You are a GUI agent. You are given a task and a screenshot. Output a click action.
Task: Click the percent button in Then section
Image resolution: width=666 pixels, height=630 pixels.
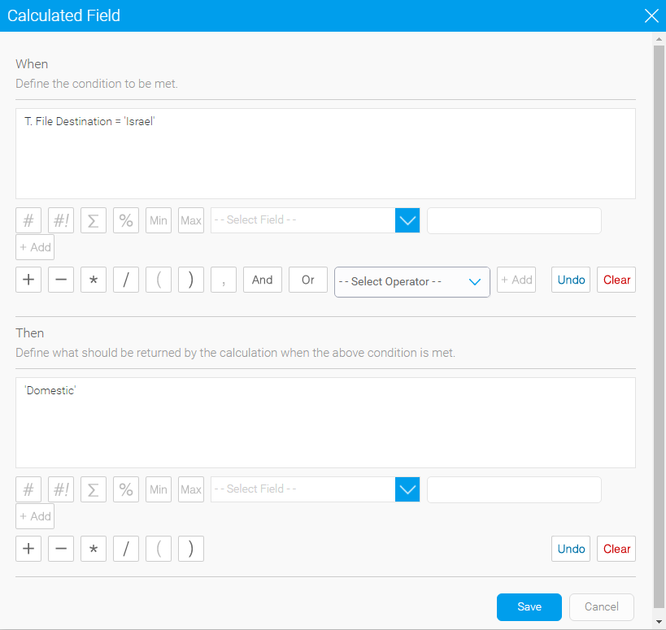coord(126,489)
